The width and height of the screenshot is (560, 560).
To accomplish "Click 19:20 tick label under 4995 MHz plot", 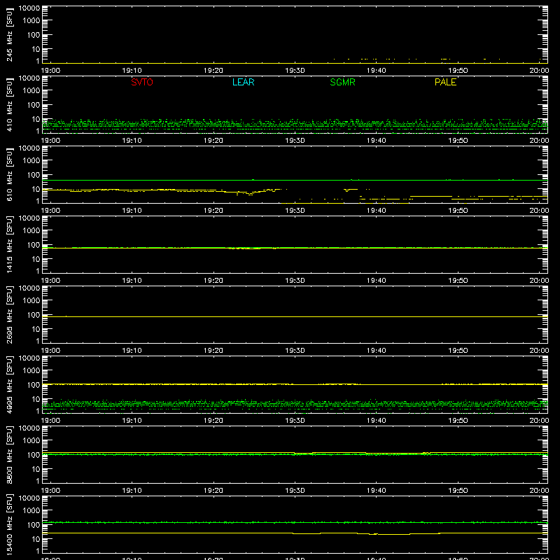I will 213,421.
